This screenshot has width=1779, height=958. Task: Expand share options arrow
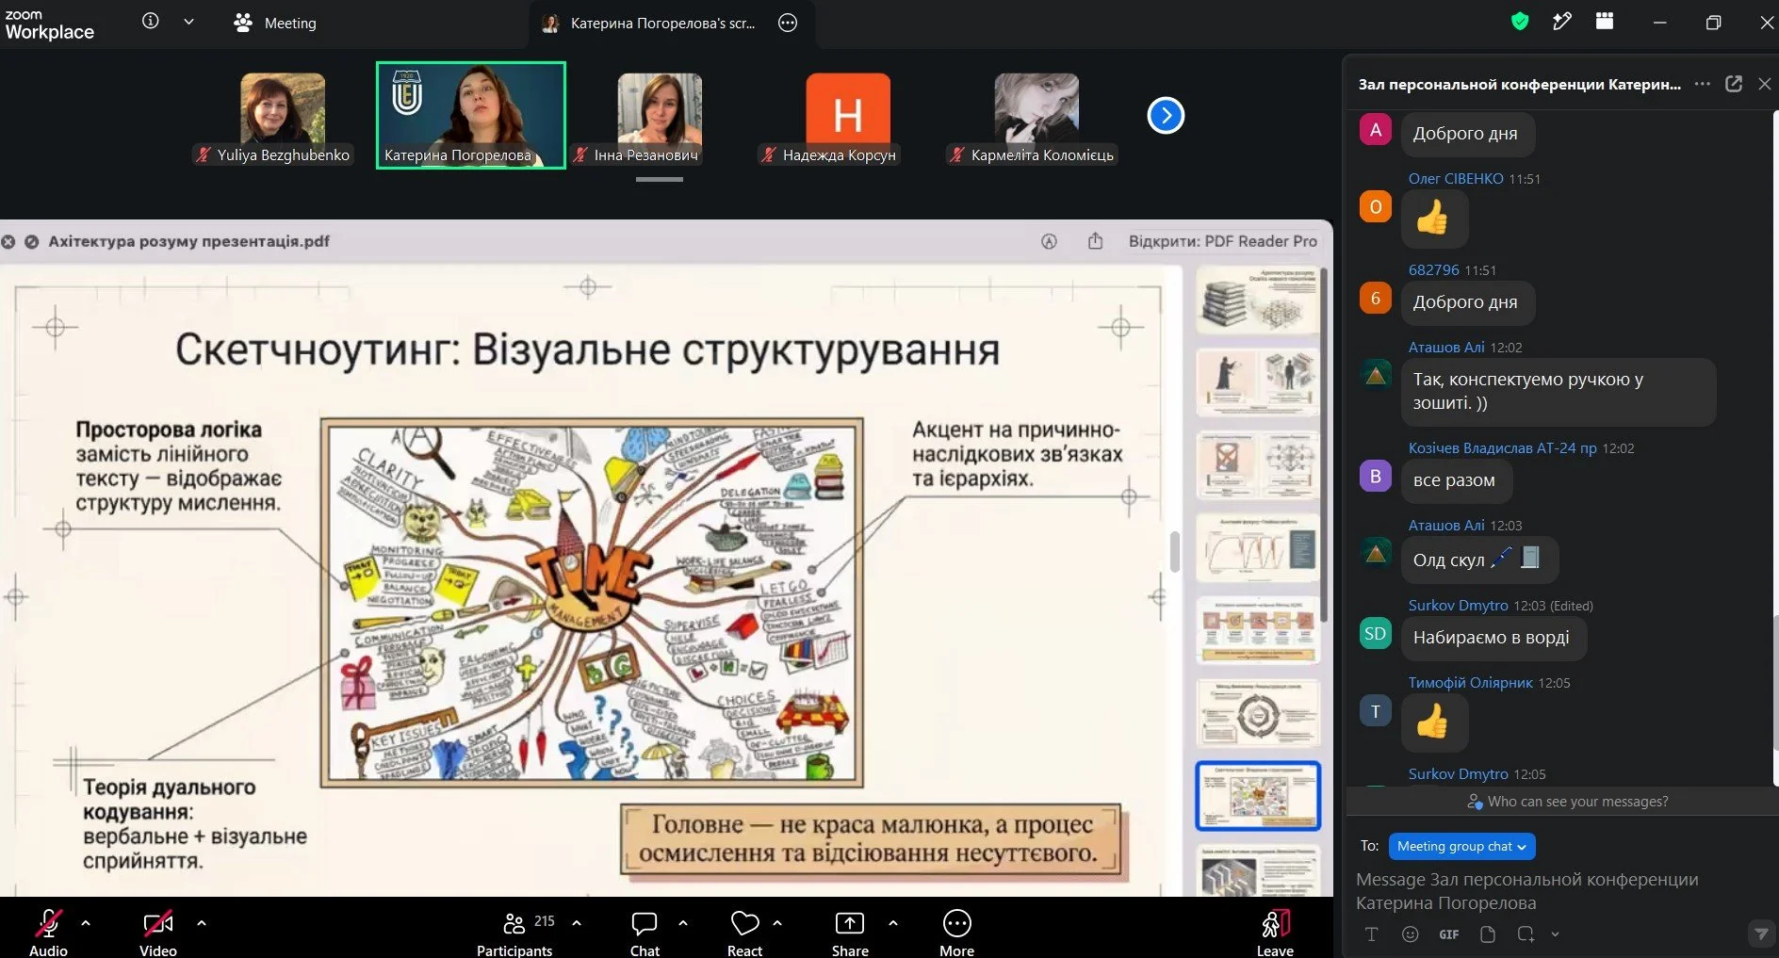893,923
